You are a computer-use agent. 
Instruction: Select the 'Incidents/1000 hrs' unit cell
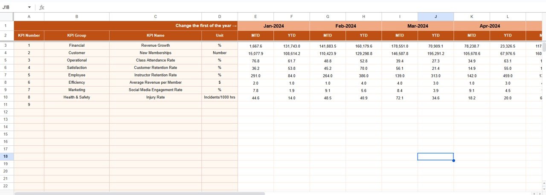[x=219, y=97]
